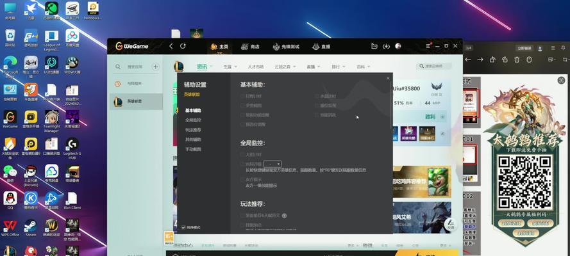Click the add-app plus icon in the sidebar
The height and width of the screenshot is (256, 570).
pyautogui.click(x=156, y=67)
